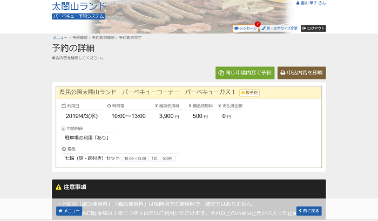Image resolution: width=378 pixels, height=221 pixels.
Task: Click the yen icon next to 備品使用料
Action: [x=190, y=106]
